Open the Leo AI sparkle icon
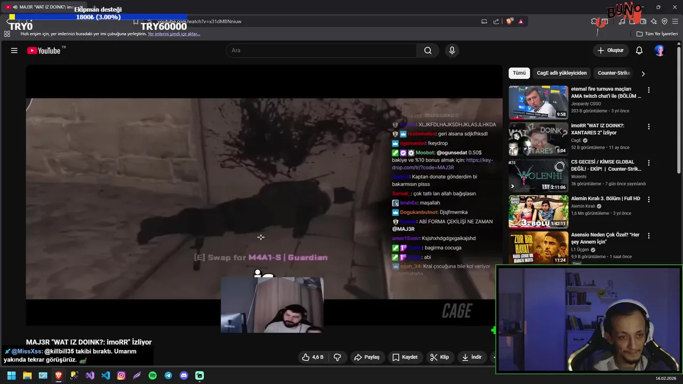The height and width of the screenshot is (384, 683). [x=654, y=21]
